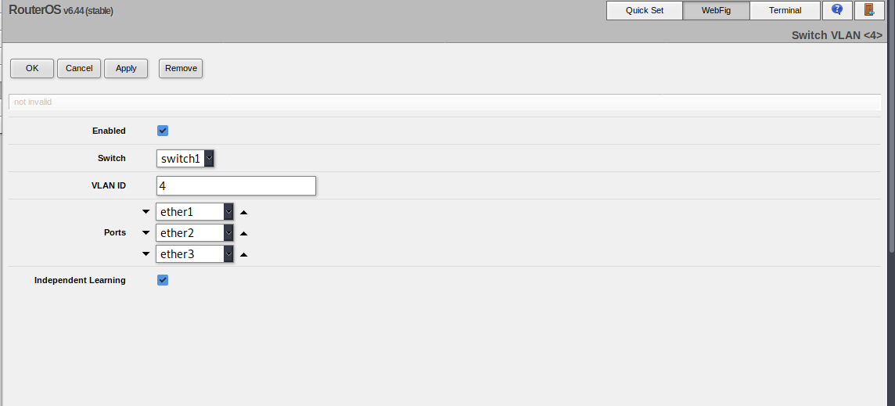Uncheck the Enabled checkbox
The height and width of the screenshot is (406, 895).
coord(163,131)
